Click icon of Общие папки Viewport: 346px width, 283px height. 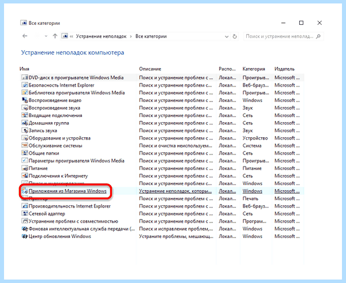point(25,153)
